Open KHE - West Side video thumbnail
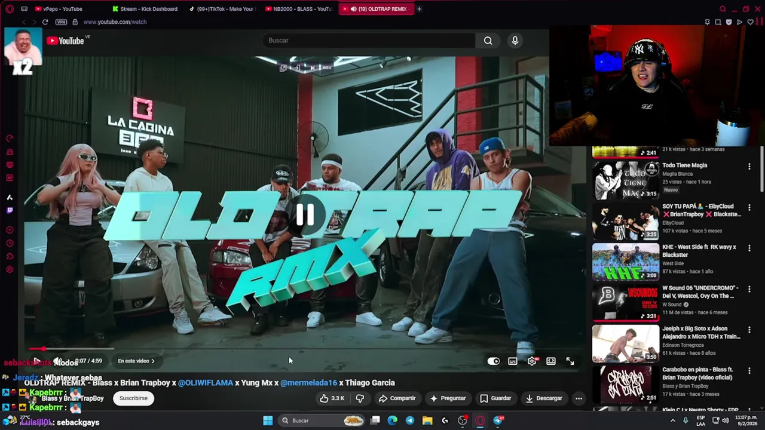Screen dimensions: 765x430 click(626, 262)
